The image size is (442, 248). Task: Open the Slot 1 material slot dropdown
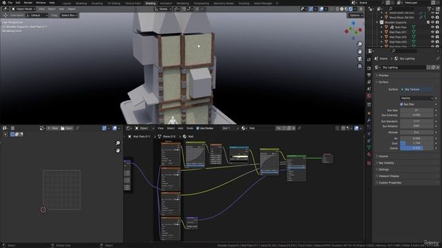[230, 128]
